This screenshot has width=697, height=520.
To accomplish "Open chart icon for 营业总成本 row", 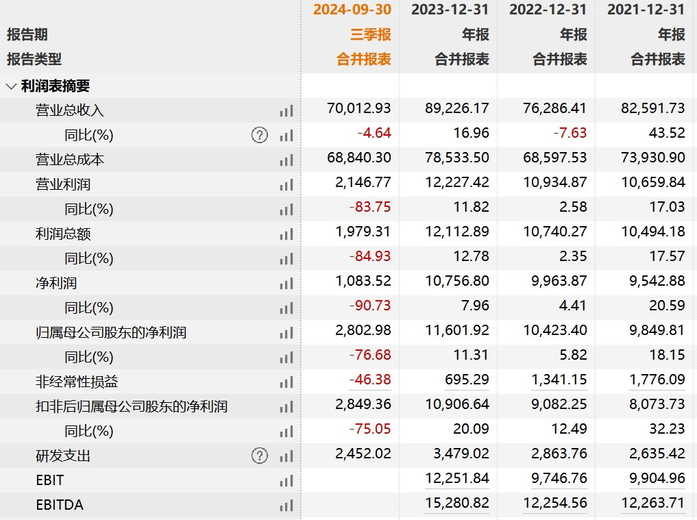I will coord(286,160).
